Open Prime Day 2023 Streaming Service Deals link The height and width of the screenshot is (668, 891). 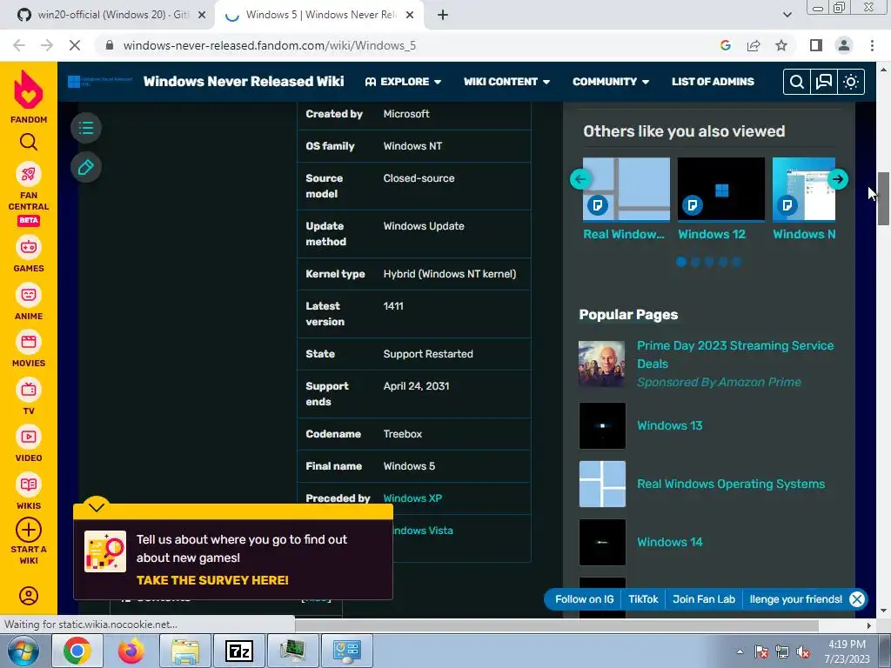click(735, 355)
